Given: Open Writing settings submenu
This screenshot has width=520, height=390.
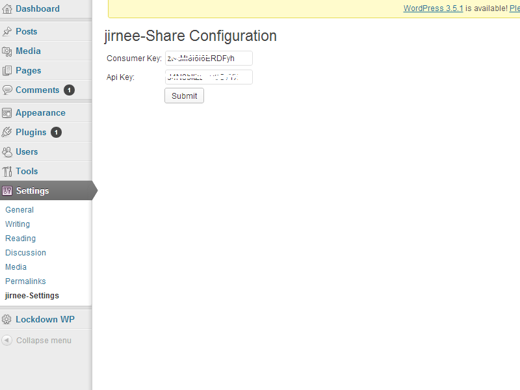Looking at the screenshot, I should click(x=18, y=224).
